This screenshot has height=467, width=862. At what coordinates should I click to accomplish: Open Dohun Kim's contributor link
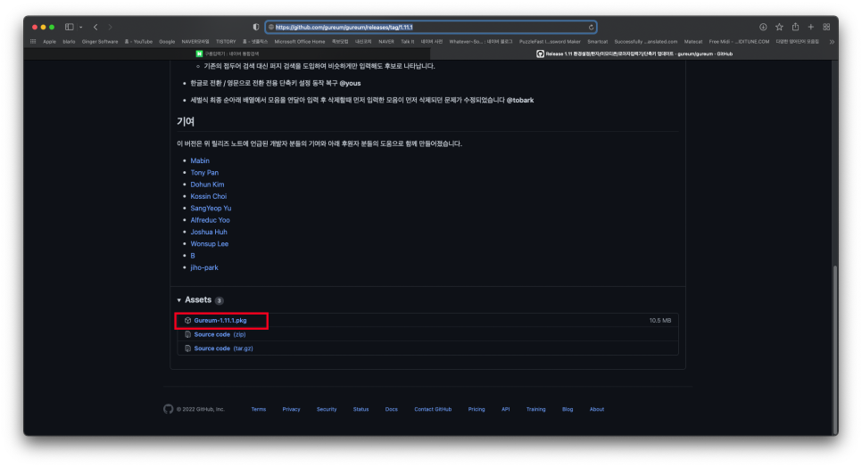[207, 185]
